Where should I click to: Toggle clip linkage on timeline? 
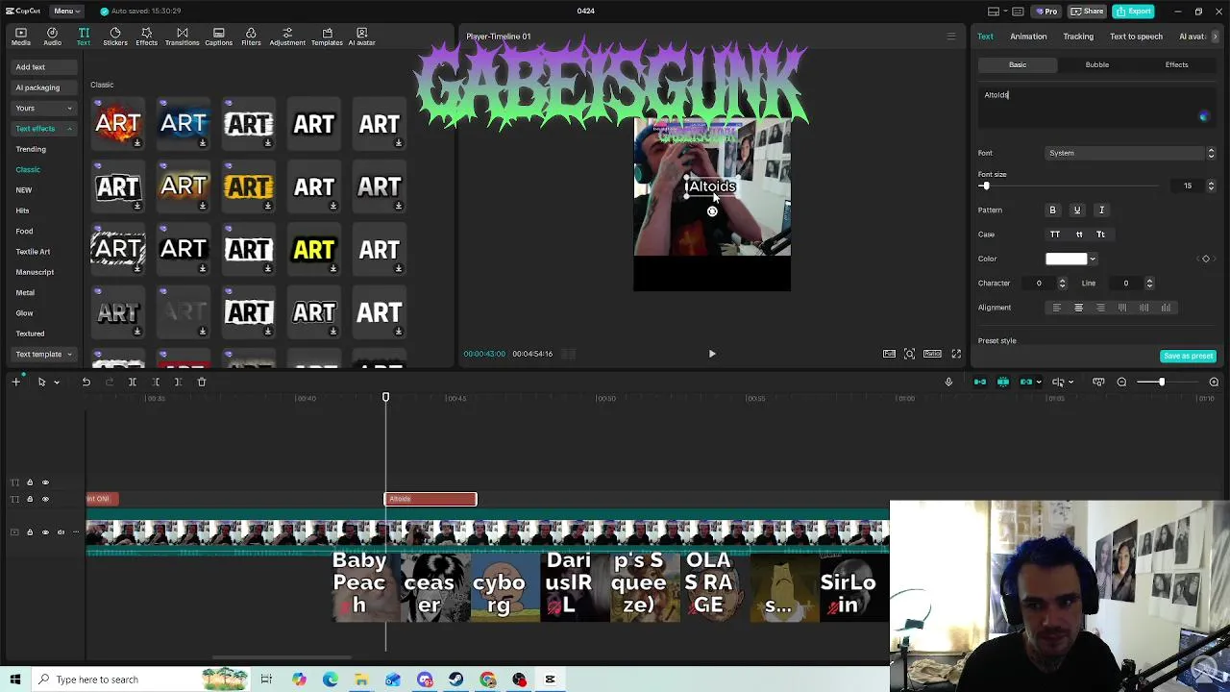(1026, 382)
